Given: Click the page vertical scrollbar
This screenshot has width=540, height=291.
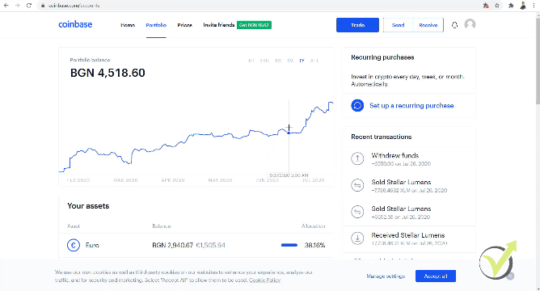Looking at the screenshot, I should tap(538, 58).
